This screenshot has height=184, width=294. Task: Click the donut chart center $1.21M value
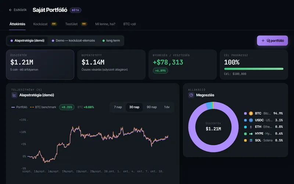point(214,129)
